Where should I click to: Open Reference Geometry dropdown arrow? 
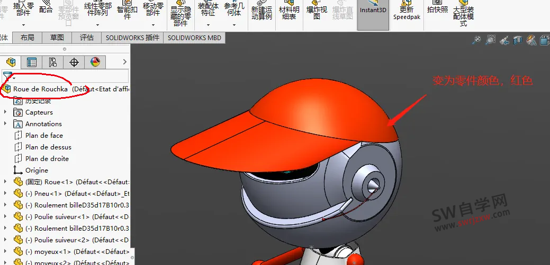click(x=235, y=25)
